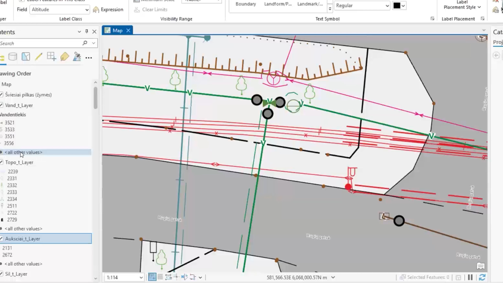The image size is (503, 283).
Task: Uncheck the Topo_t_Layer checkbox
Action: point(2,162)
